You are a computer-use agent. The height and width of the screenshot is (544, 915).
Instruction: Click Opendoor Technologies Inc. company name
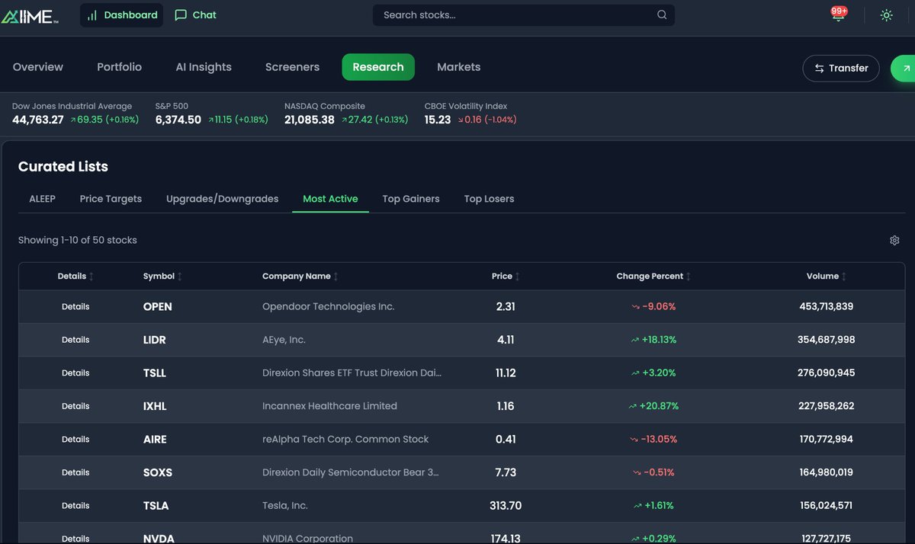click(x=329, y=307)
